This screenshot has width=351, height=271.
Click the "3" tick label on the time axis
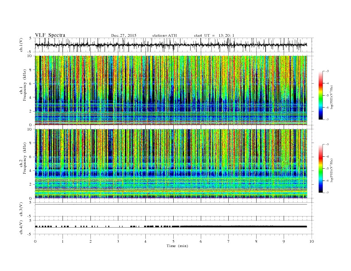(118, 241)
